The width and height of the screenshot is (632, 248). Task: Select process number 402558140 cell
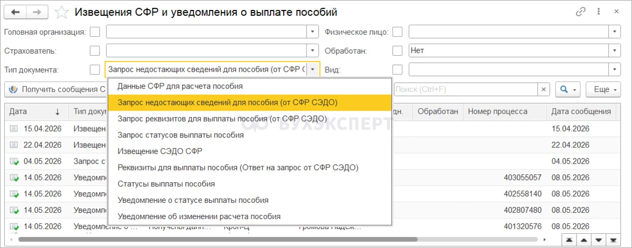pyautogui.click(x=505, y=194)
